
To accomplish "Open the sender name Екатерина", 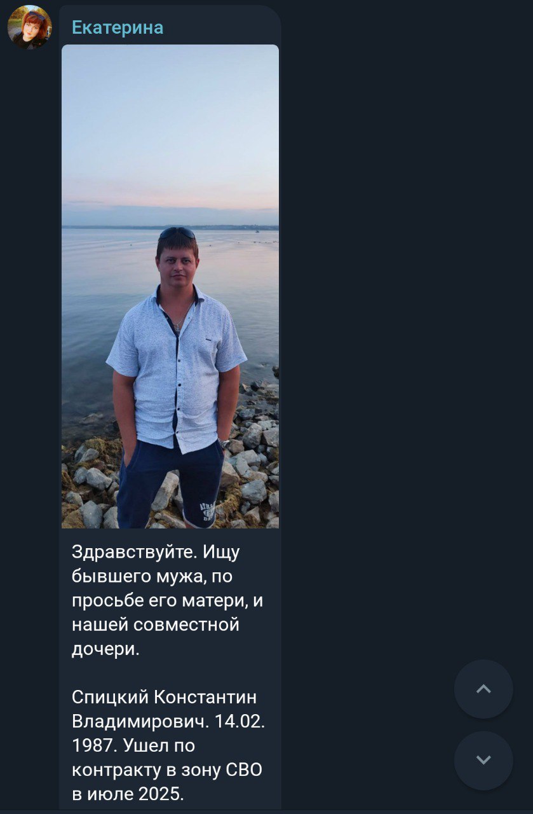I will [x=118, y=27].
